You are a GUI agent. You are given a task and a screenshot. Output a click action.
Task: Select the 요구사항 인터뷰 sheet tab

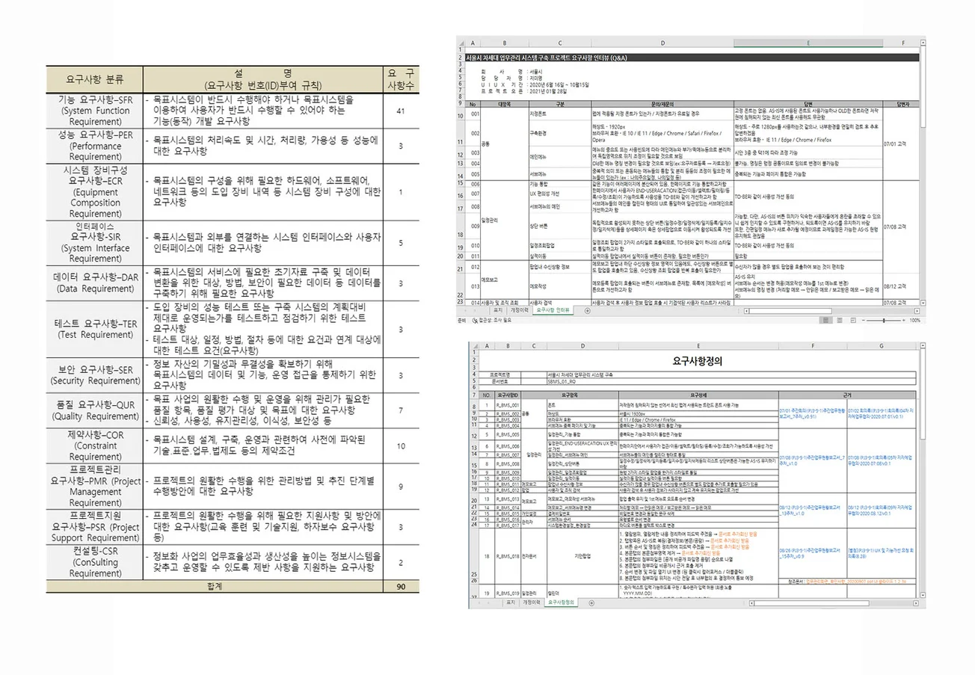pyautogui.click(x=553, y=311)
